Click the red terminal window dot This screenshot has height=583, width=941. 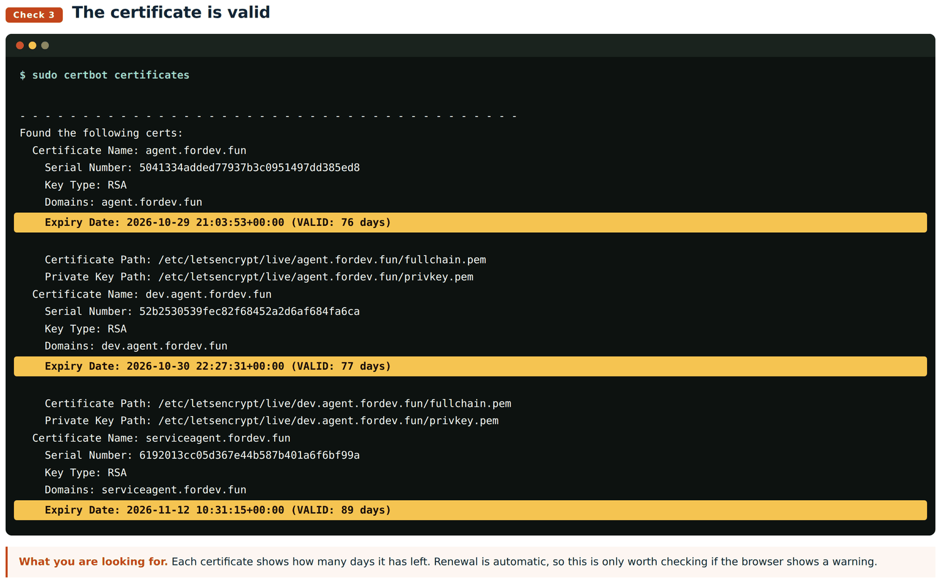pyautogui.click(x=20, y=45)
